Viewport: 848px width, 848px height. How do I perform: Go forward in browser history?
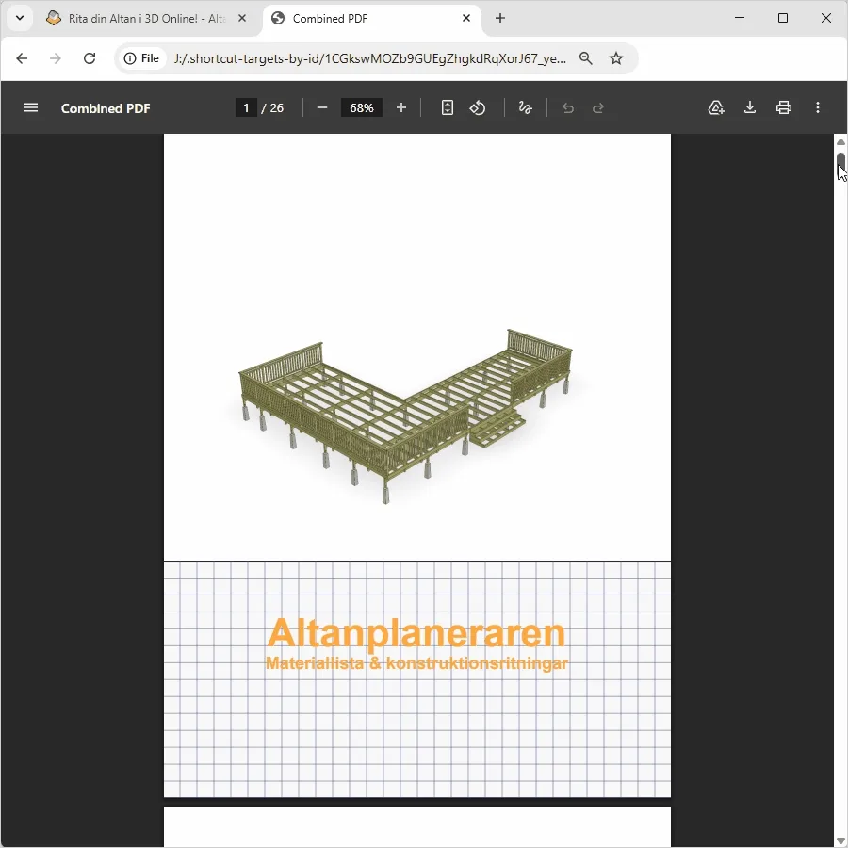click(56, 58)
